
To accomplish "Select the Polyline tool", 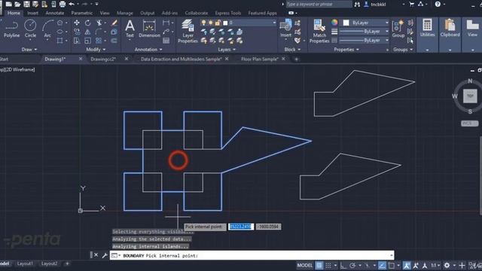I will (12, 29).
